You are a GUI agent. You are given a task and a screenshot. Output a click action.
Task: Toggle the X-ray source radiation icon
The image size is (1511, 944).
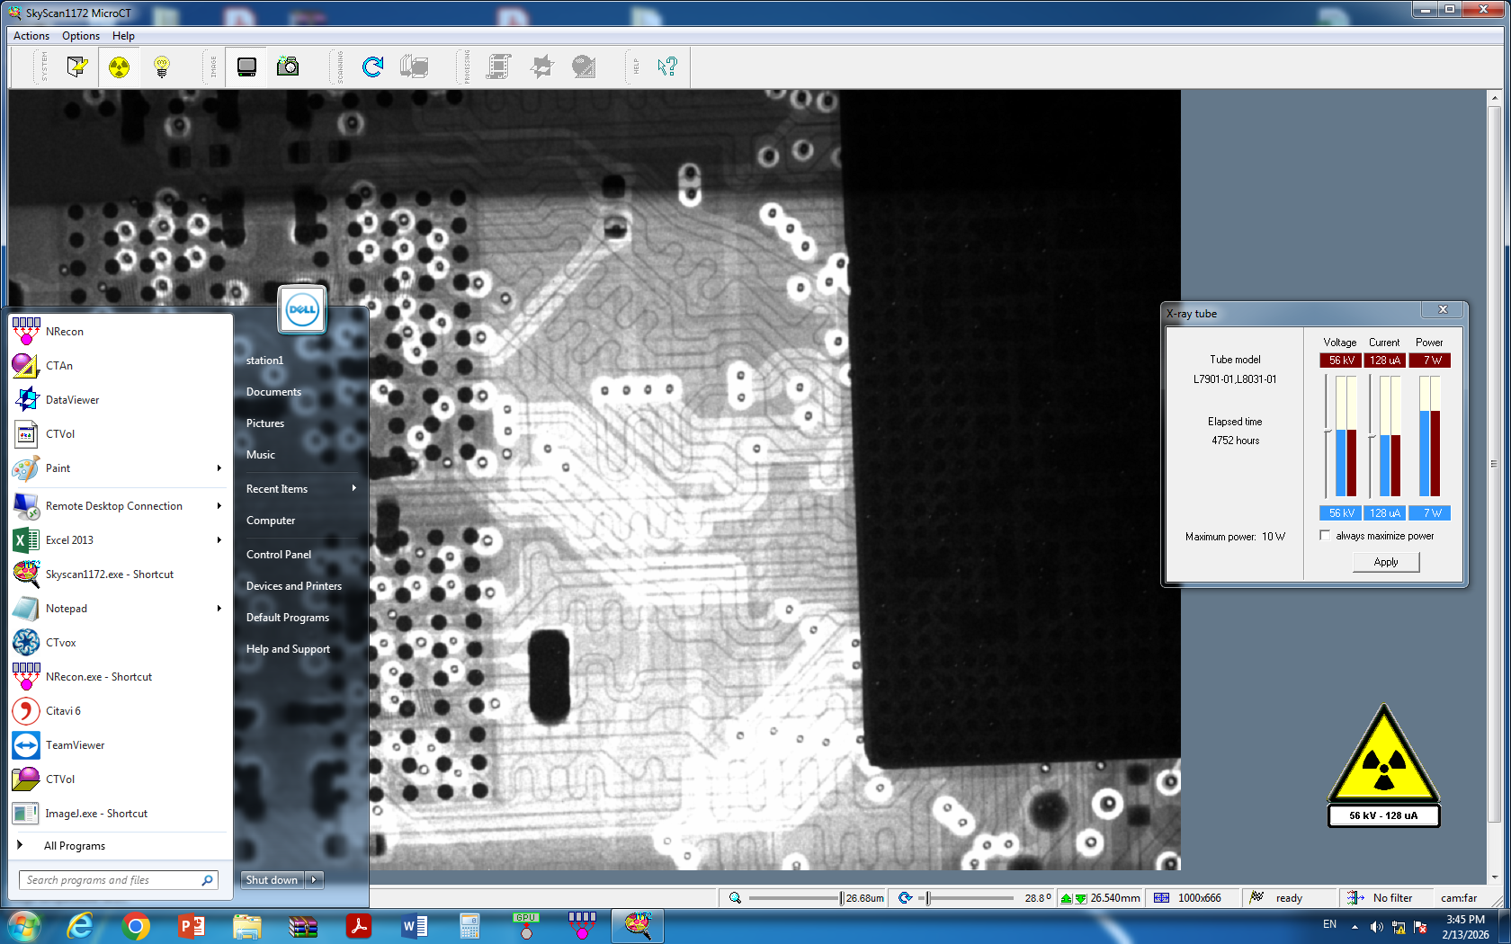coord(119,67)
